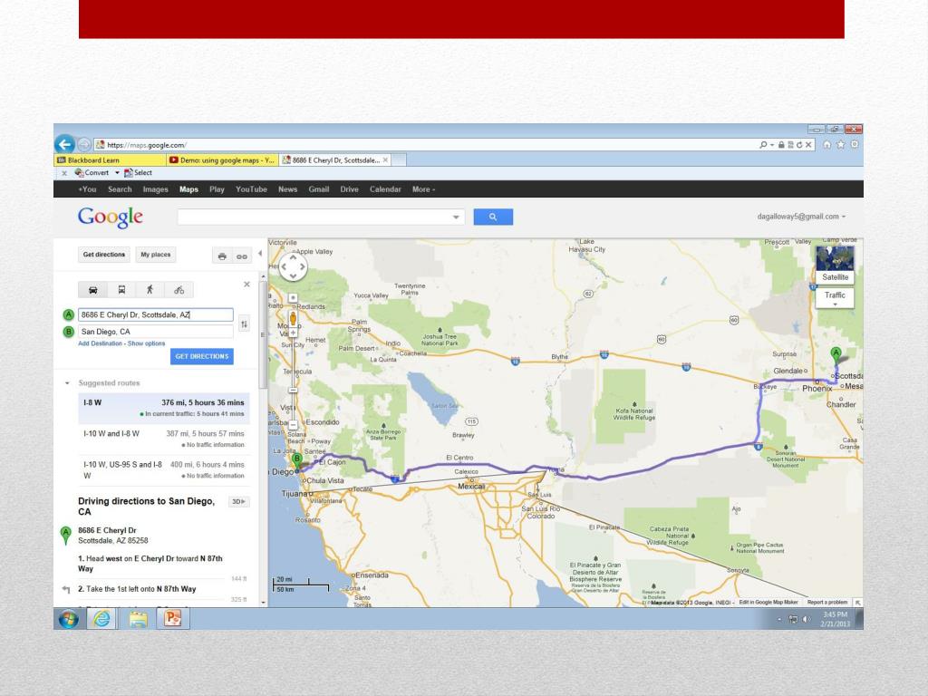Click the map zoom slider handle
The width and height of the screenshot is (928, 696).
(293, 390)
